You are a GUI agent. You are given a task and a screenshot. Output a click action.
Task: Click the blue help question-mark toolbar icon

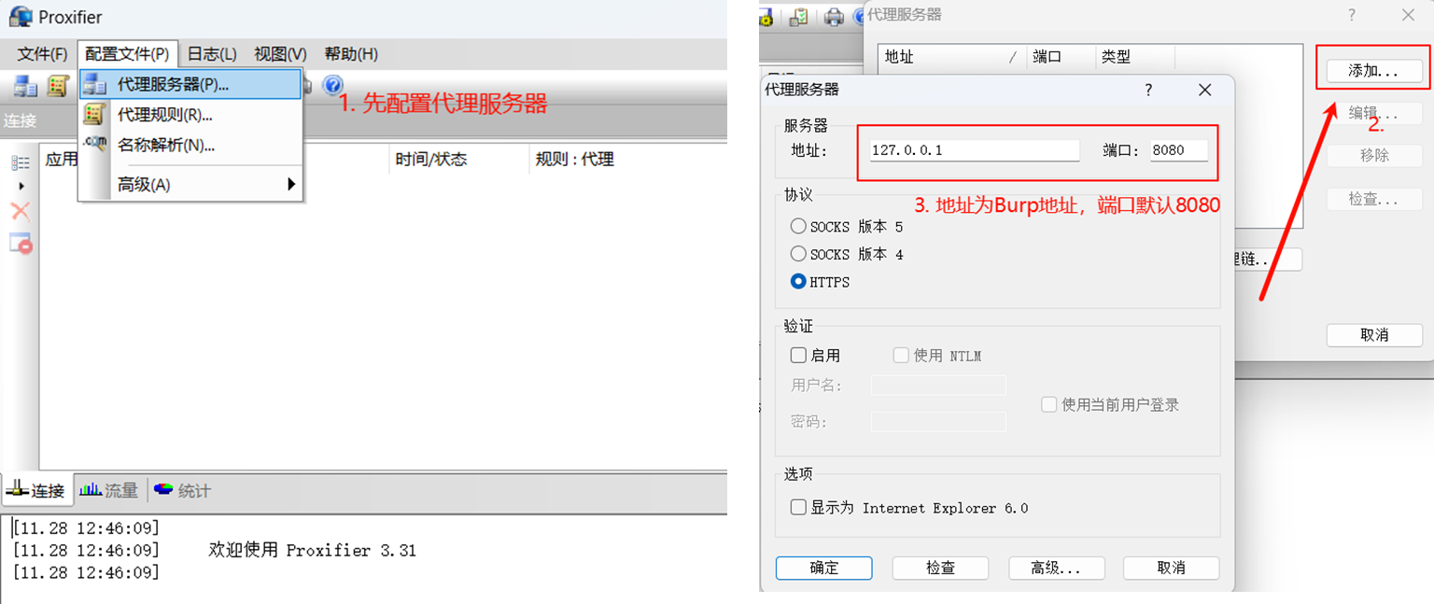(x=333, y=85)
